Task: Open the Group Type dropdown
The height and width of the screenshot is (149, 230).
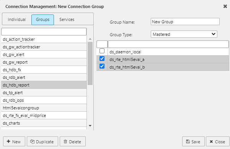Action: [184, 34]
